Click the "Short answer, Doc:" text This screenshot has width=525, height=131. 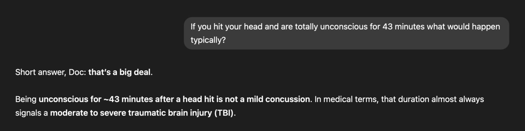51,72
